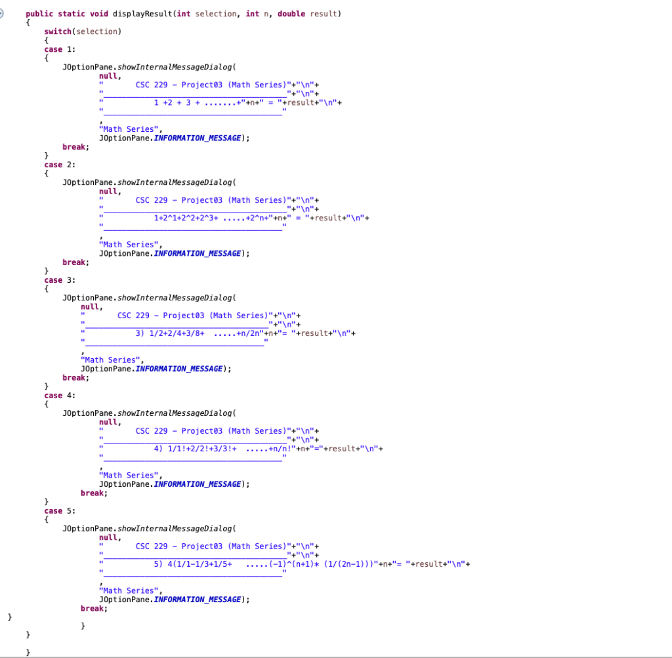Click the "Math Series" title string in case 2

[x=129, y=245]
